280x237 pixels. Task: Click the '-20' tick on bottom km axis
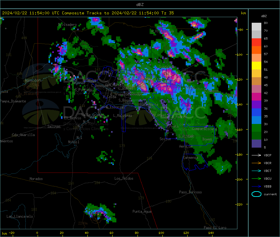pyautogui.click(x=12, y=233)
